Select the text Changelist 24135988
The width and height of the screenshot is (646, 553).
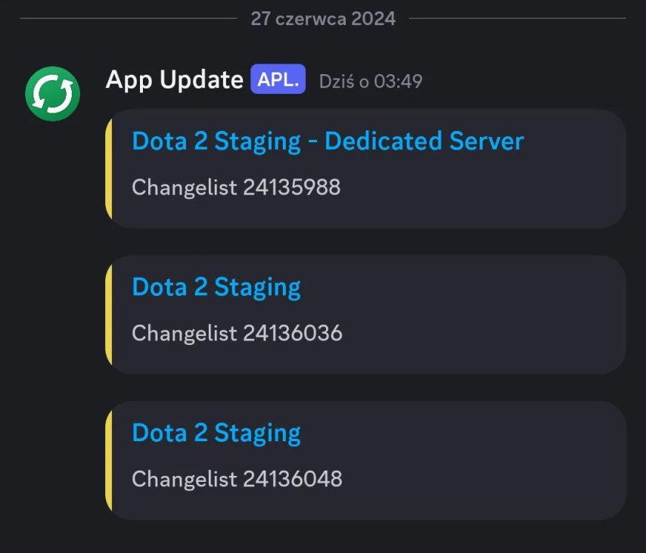point(235,187)
